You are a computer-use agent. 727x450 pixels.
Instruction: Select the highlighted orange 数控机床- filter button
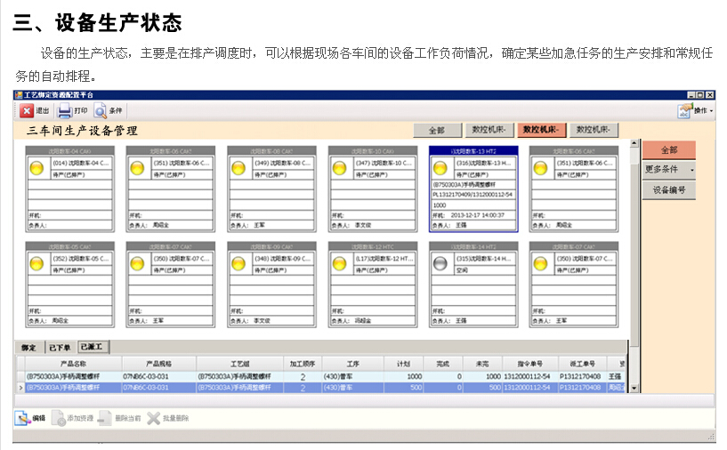541,130
